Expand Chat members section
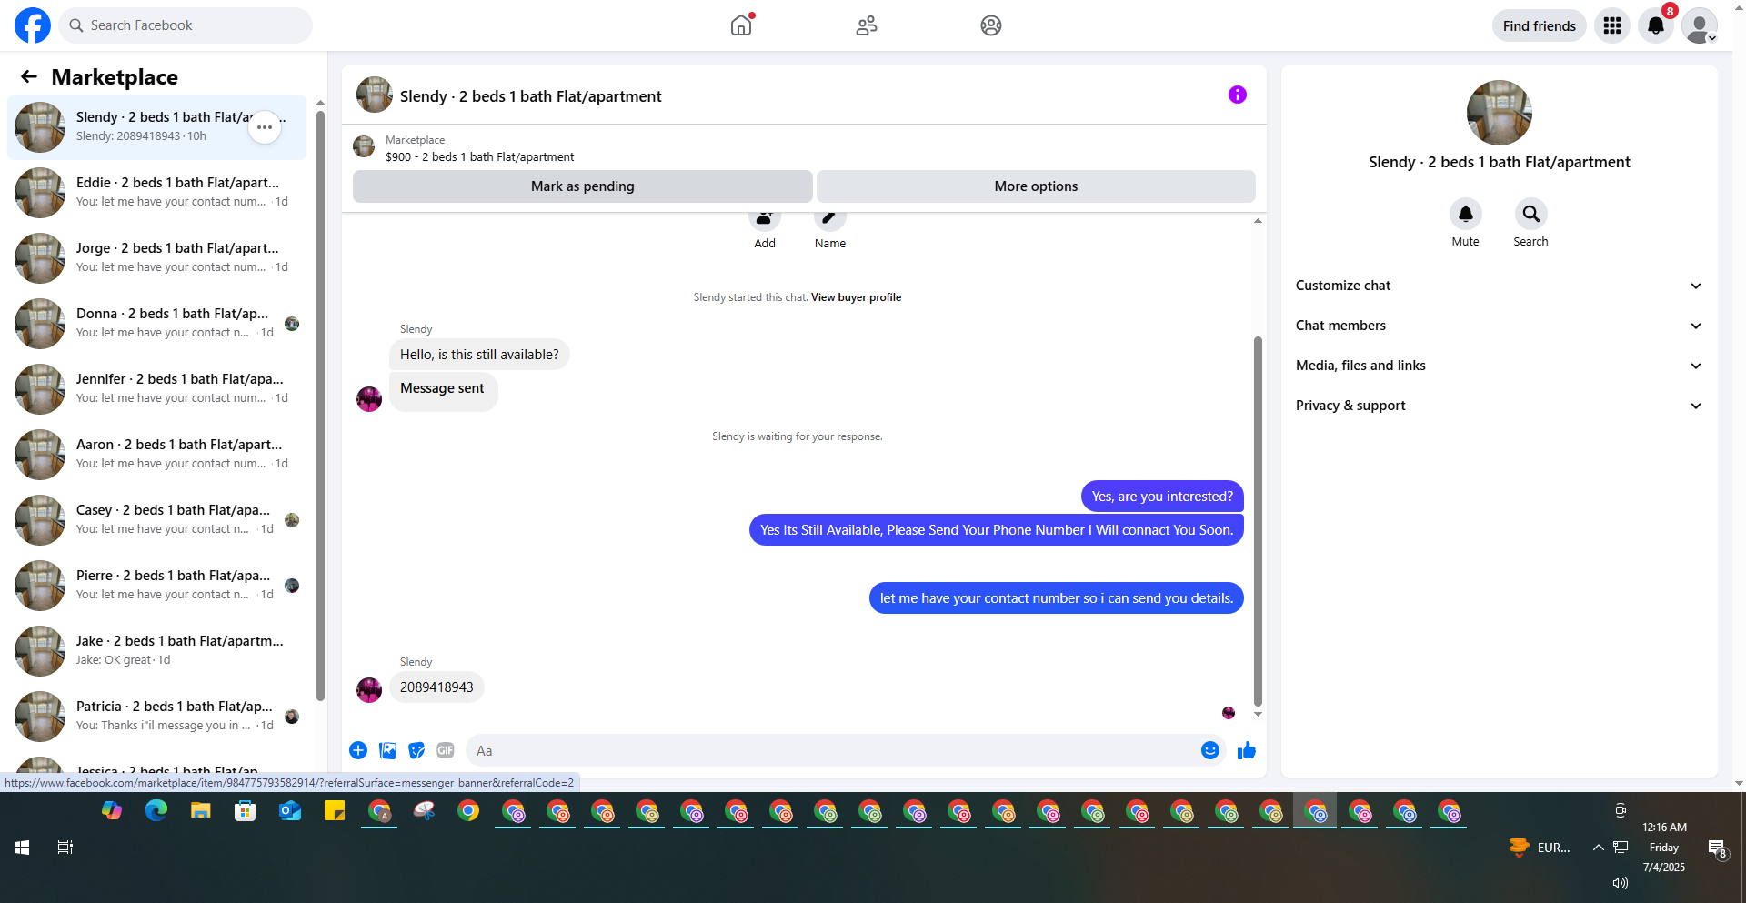1746x903 pixels. (x=1500, y=326)
